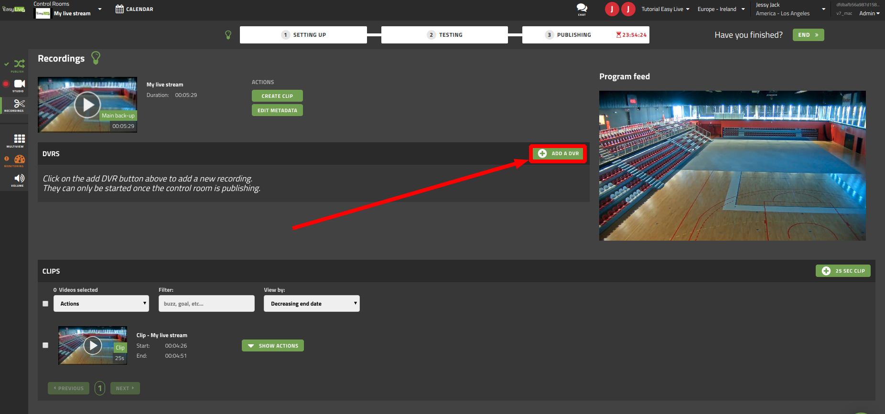Click the Have you finished? text
This screenshot has height=414, width=885.
749,35
